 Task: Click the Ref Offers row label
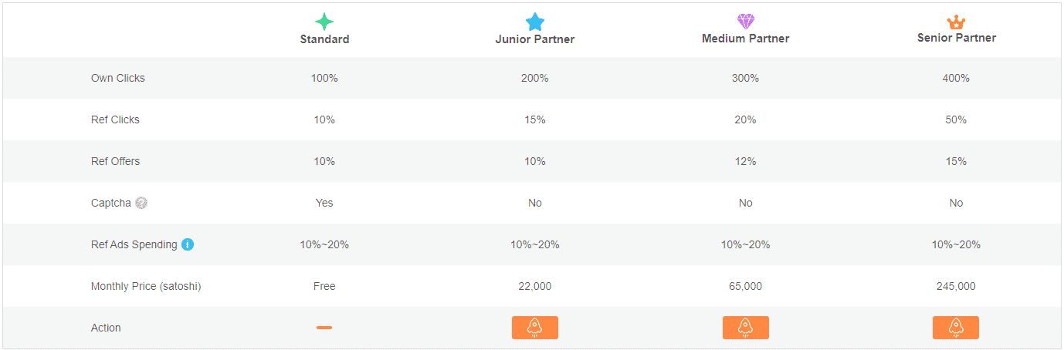tap(115, 161)
